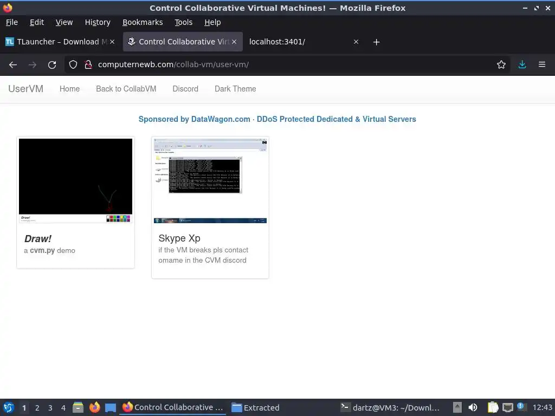Close the Control Collaborative Virtual Machines tab
Viewport: 555px width, 416px height.
point(234,42)
